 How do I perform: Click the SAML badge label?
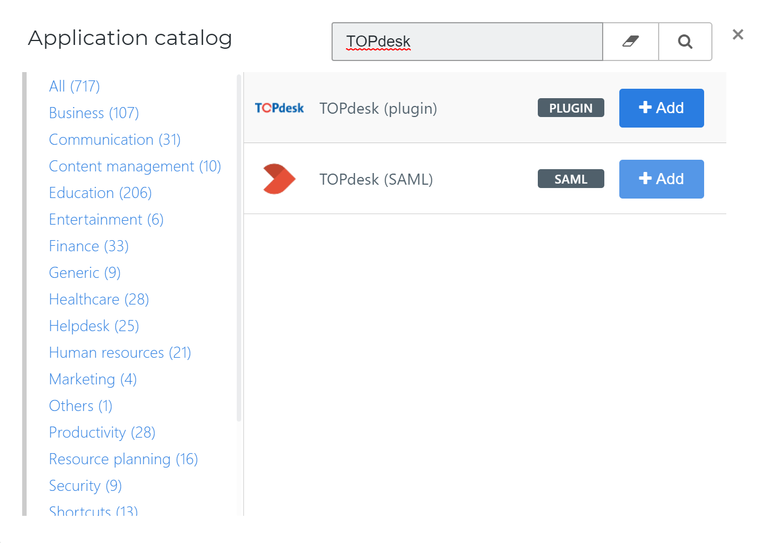[571, 179]
